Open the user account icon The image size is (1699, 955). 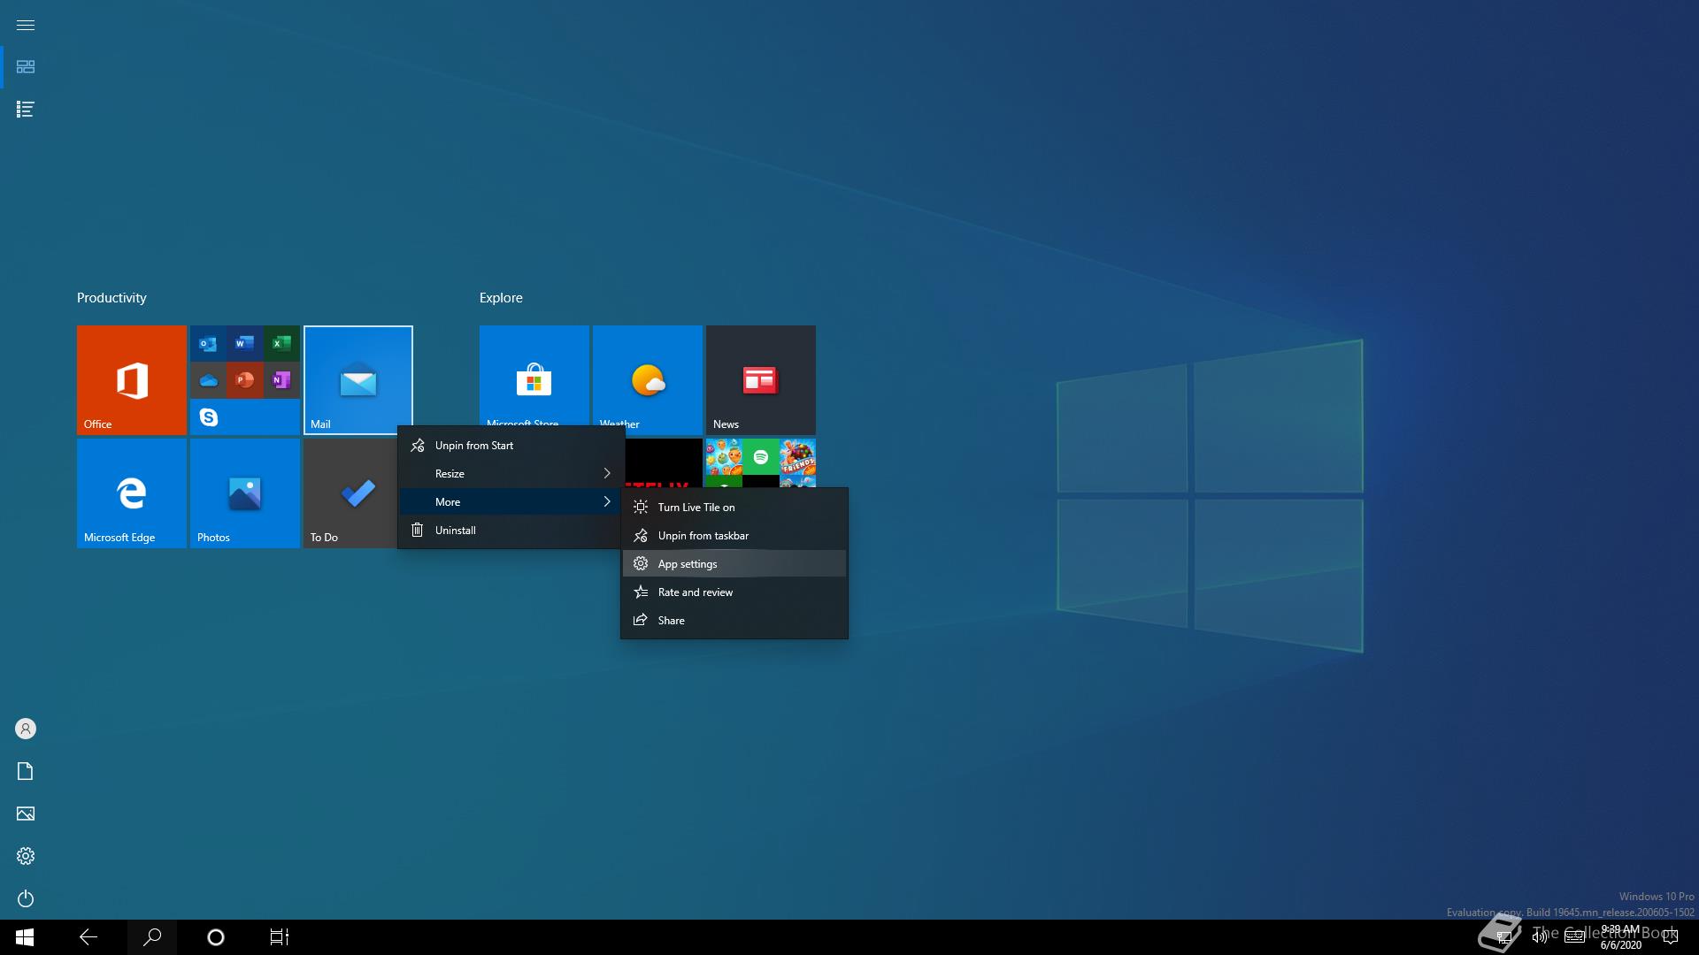(x=26, y=729)
